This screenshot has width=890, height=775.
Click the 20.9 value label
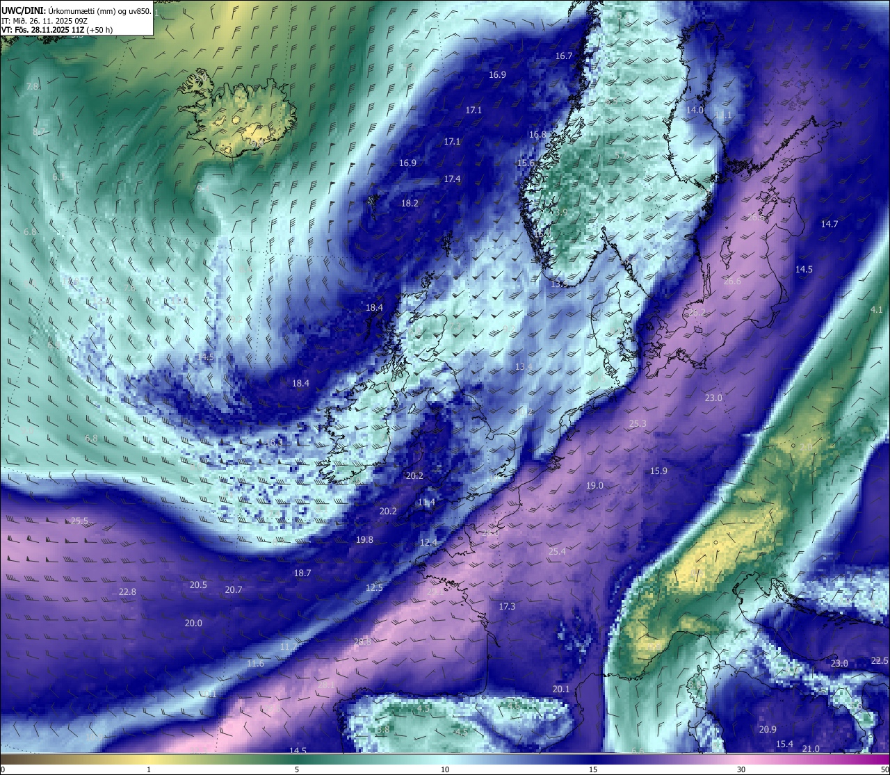click(x=768, y=730)
